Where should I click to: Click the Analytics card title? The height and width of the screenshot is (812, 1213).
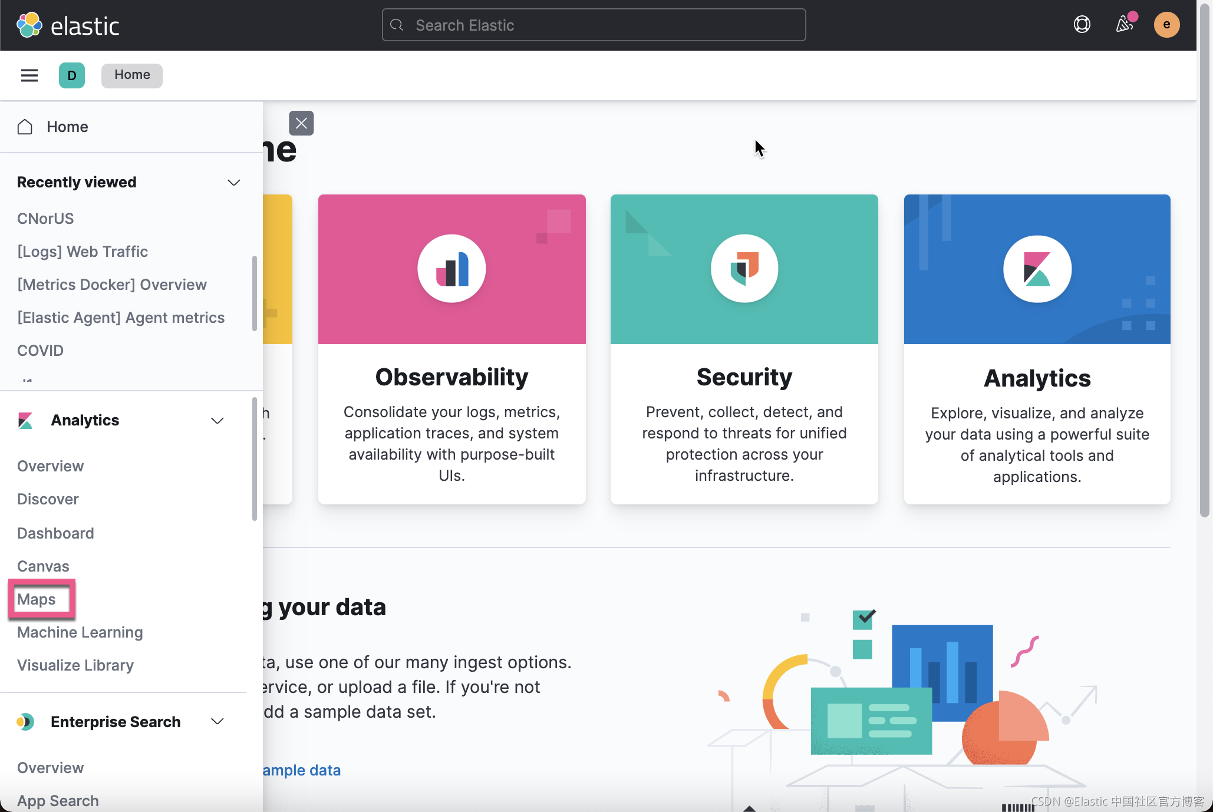(1037, 378)
